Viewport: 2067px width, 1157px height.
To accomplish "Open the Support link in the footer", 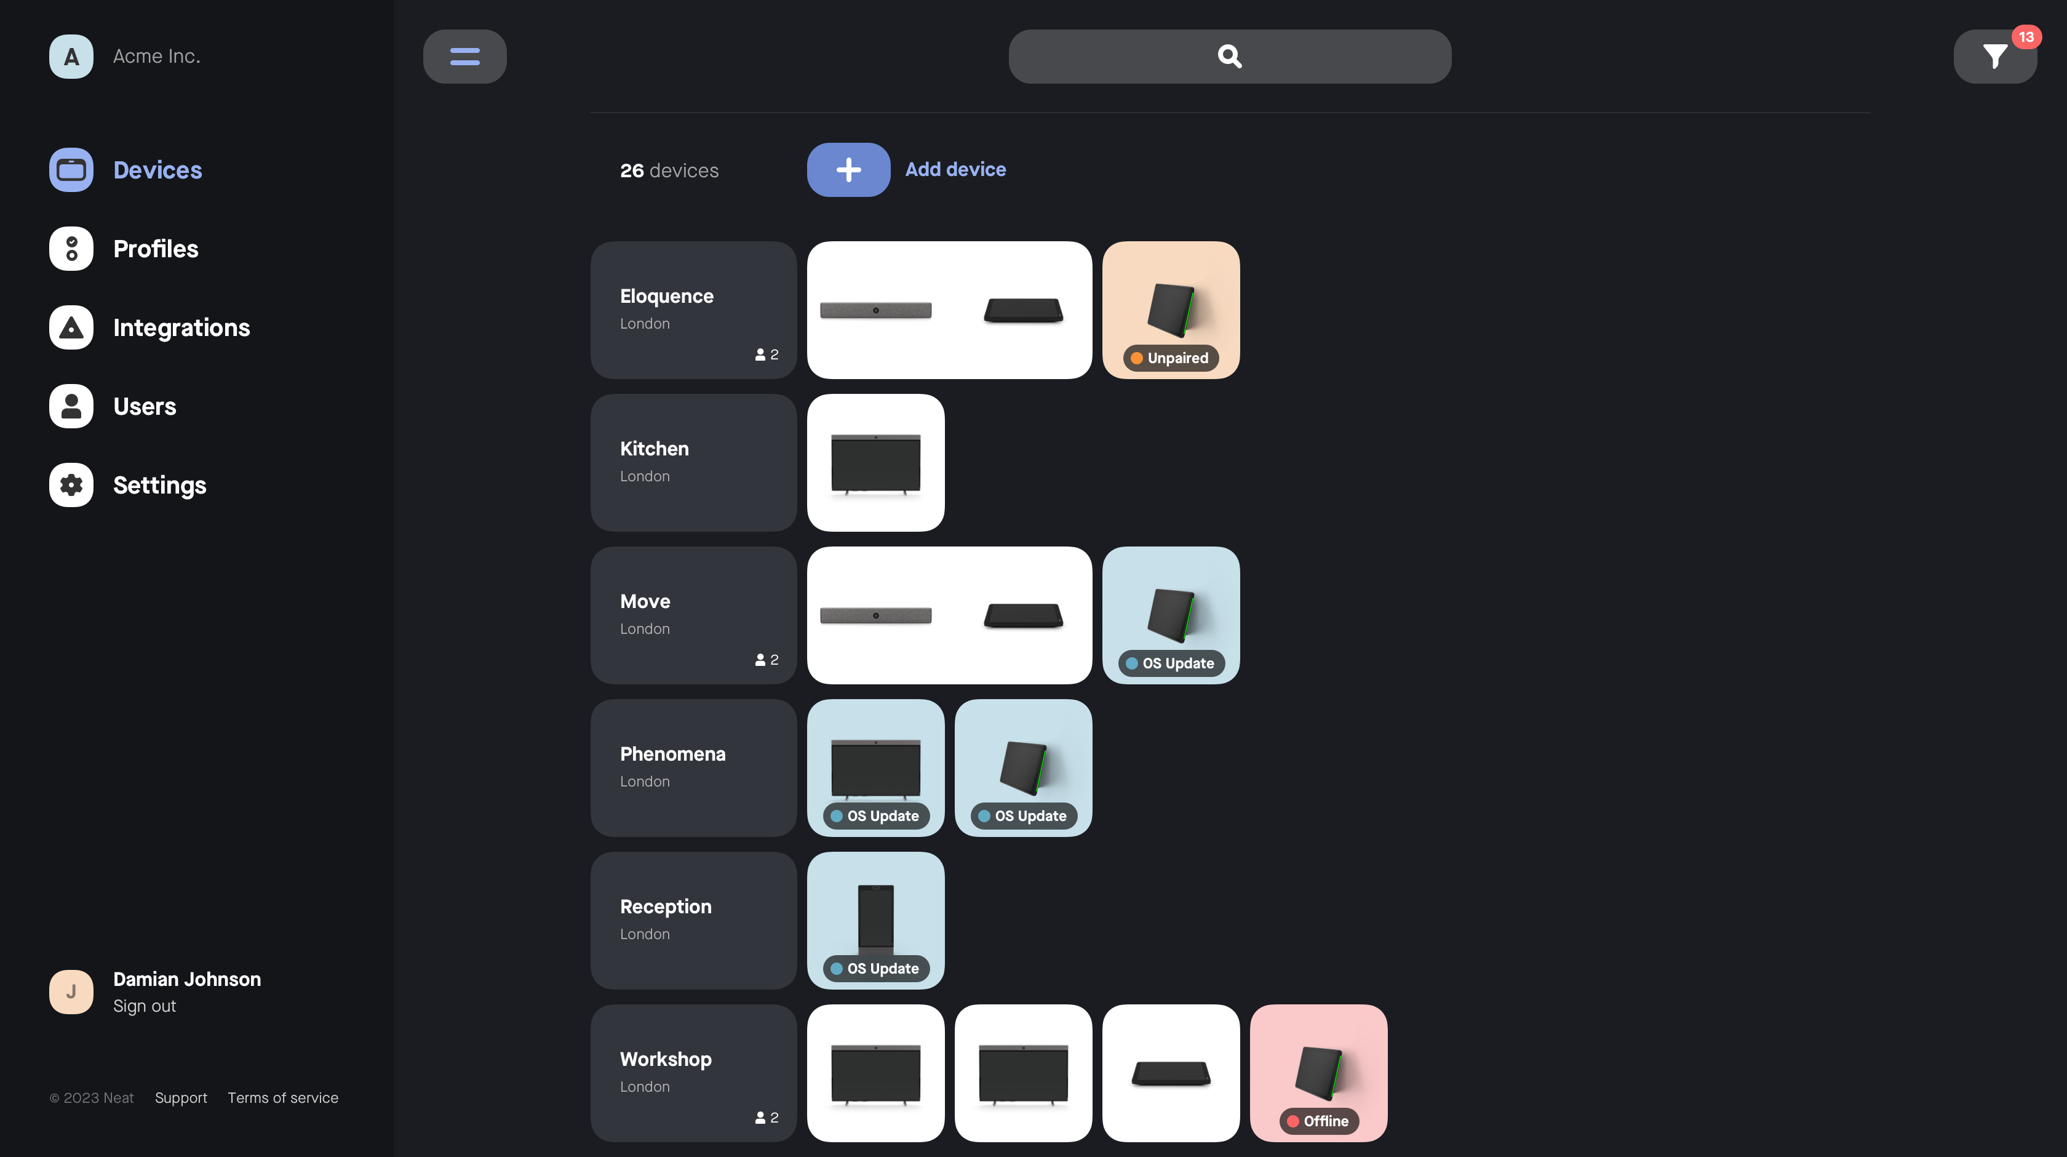I will (180, 1097).
